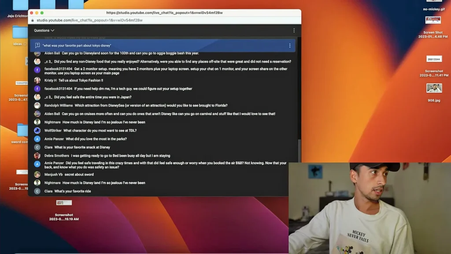The height and width of the screenshot is (254, 451).
Task: Click Manjush Vb's avatar
Action: pos(37,175)
